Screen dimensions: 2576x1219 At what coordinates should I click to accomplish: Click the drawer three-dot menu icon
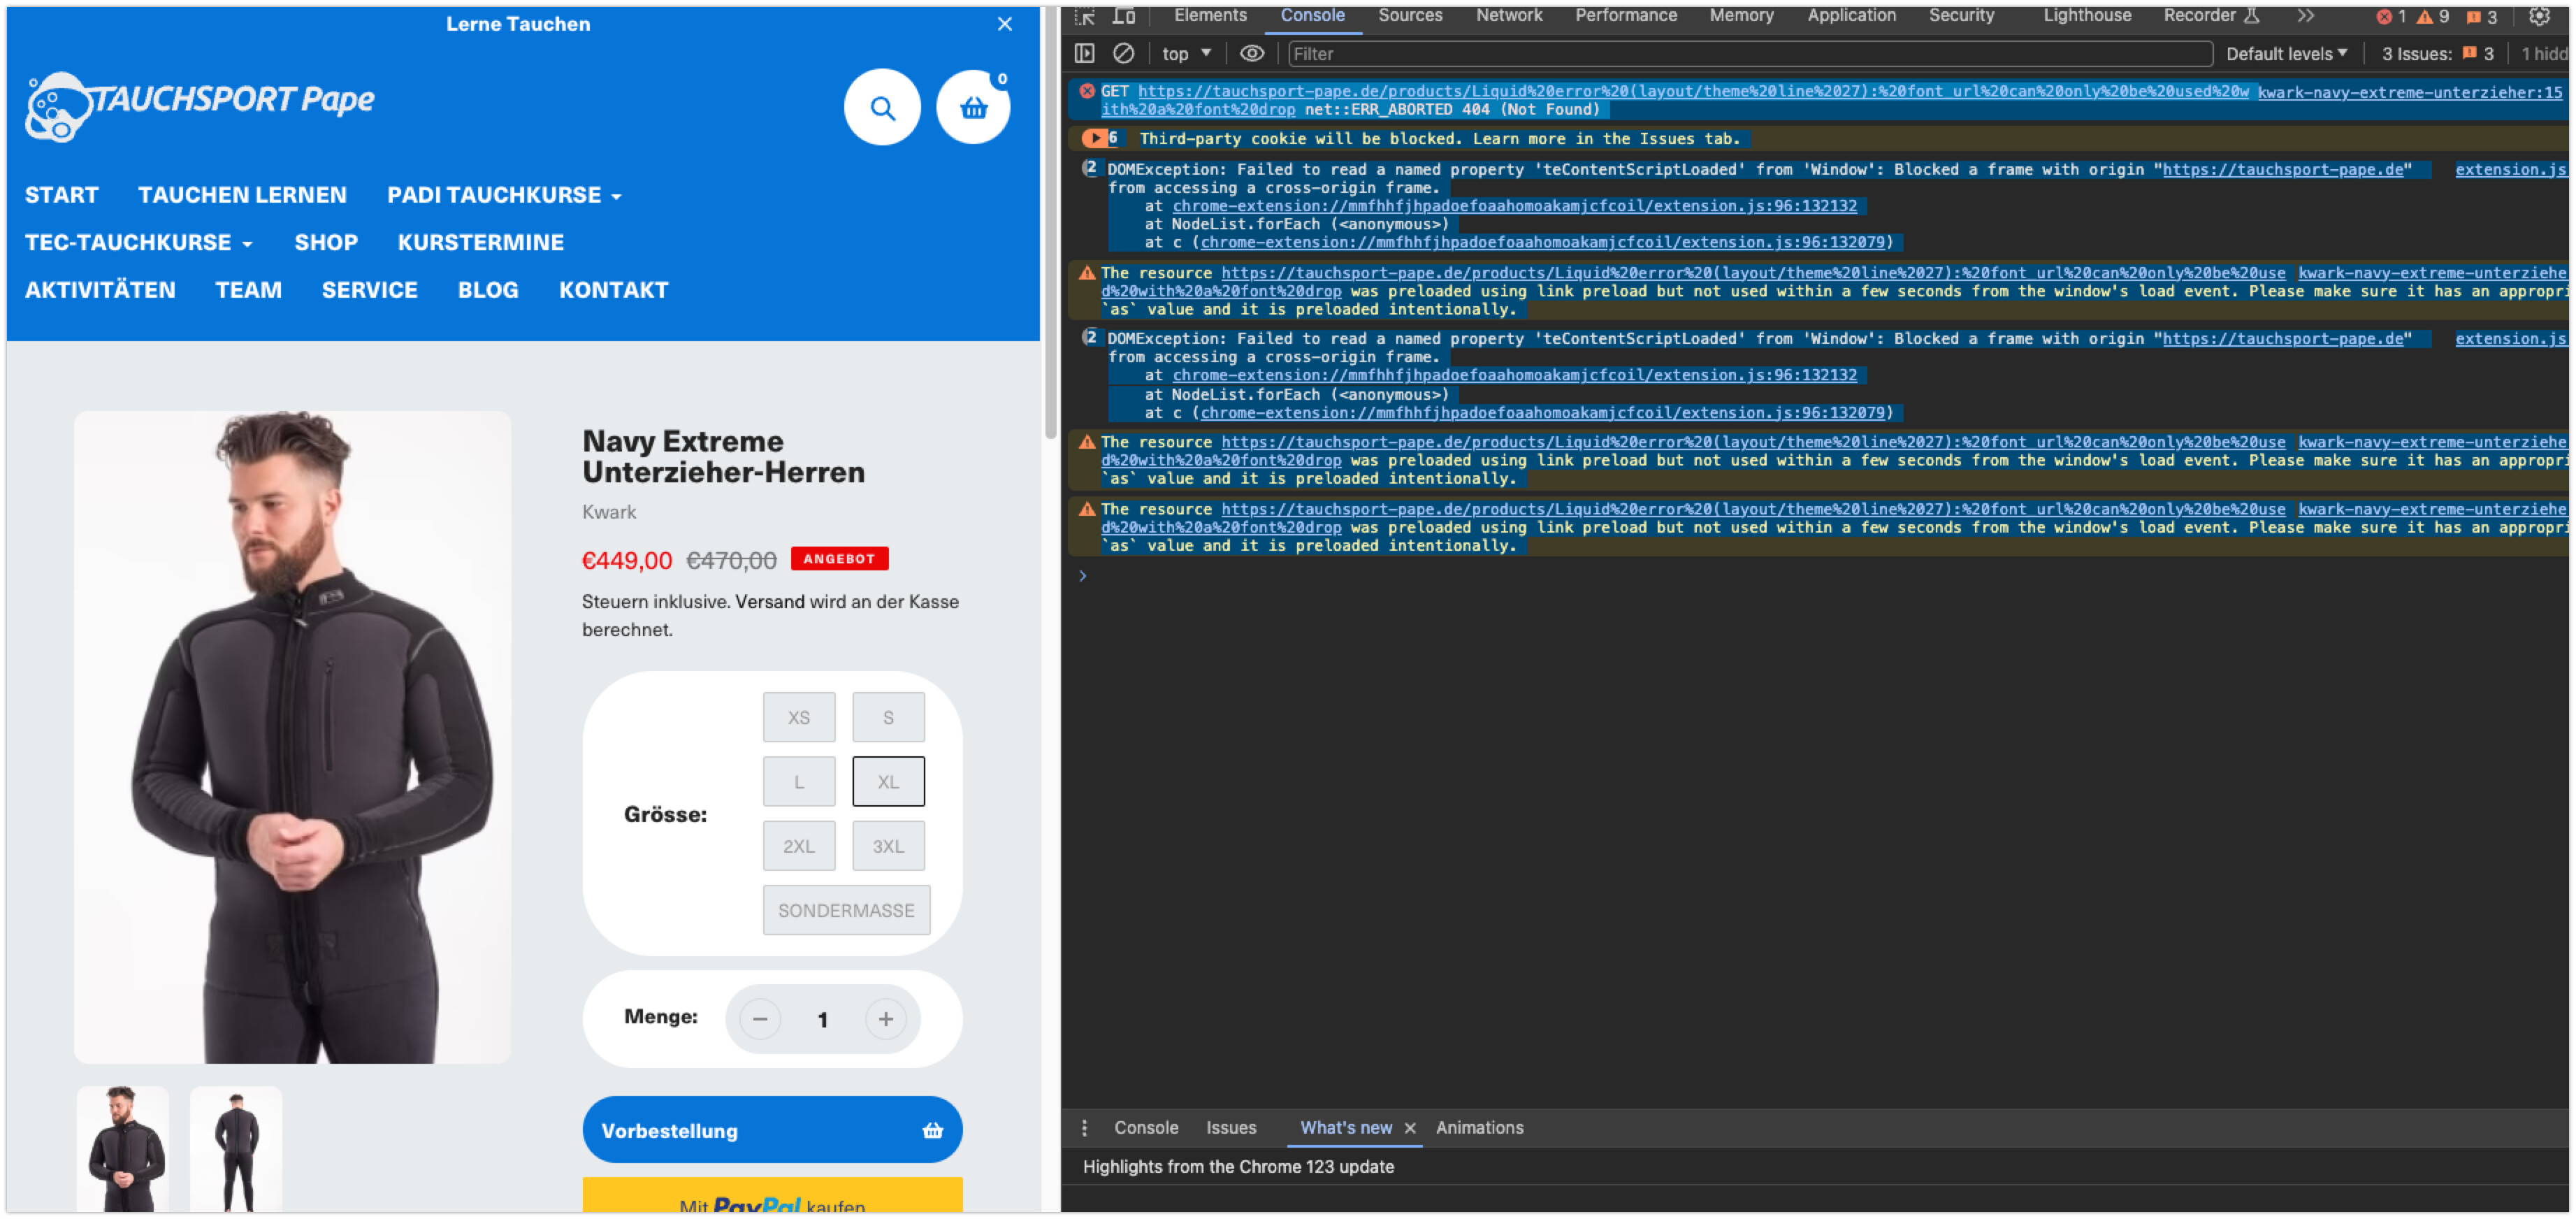point(1084,1128)
